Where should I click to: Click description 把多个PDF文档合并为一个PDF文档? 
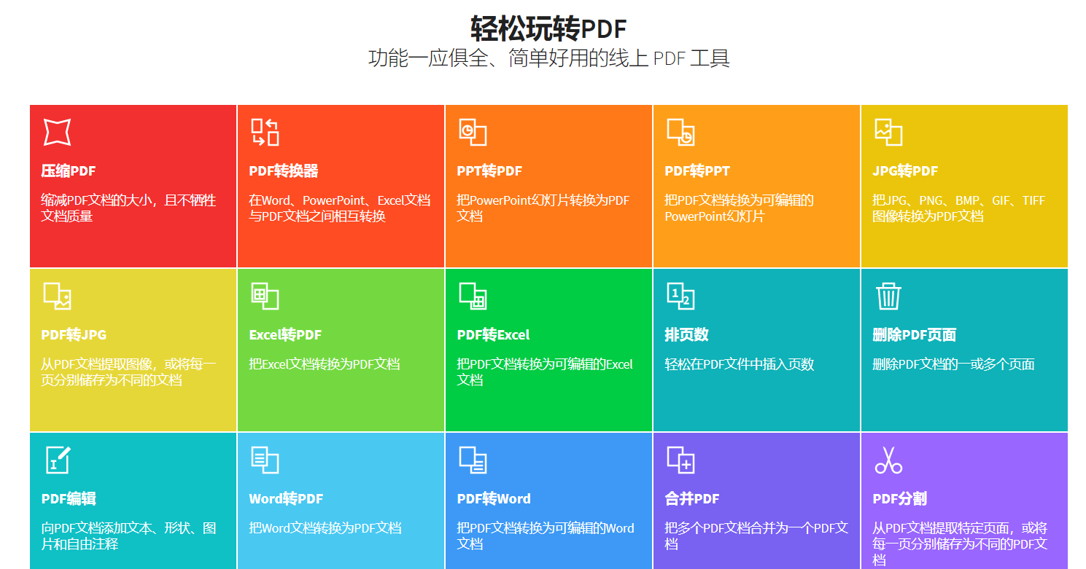tap(756, 536)
